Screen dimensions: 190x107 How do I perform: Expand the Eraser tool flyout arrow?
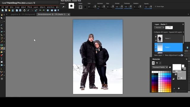pyautogui.click(x=4, y=48)
